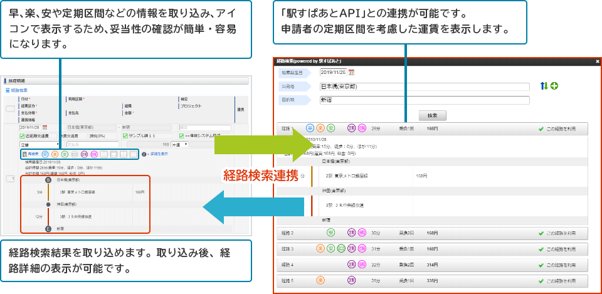Open the 片道 one-way dropdown
The image size is (602, 294).
click(x=180, y=144)
